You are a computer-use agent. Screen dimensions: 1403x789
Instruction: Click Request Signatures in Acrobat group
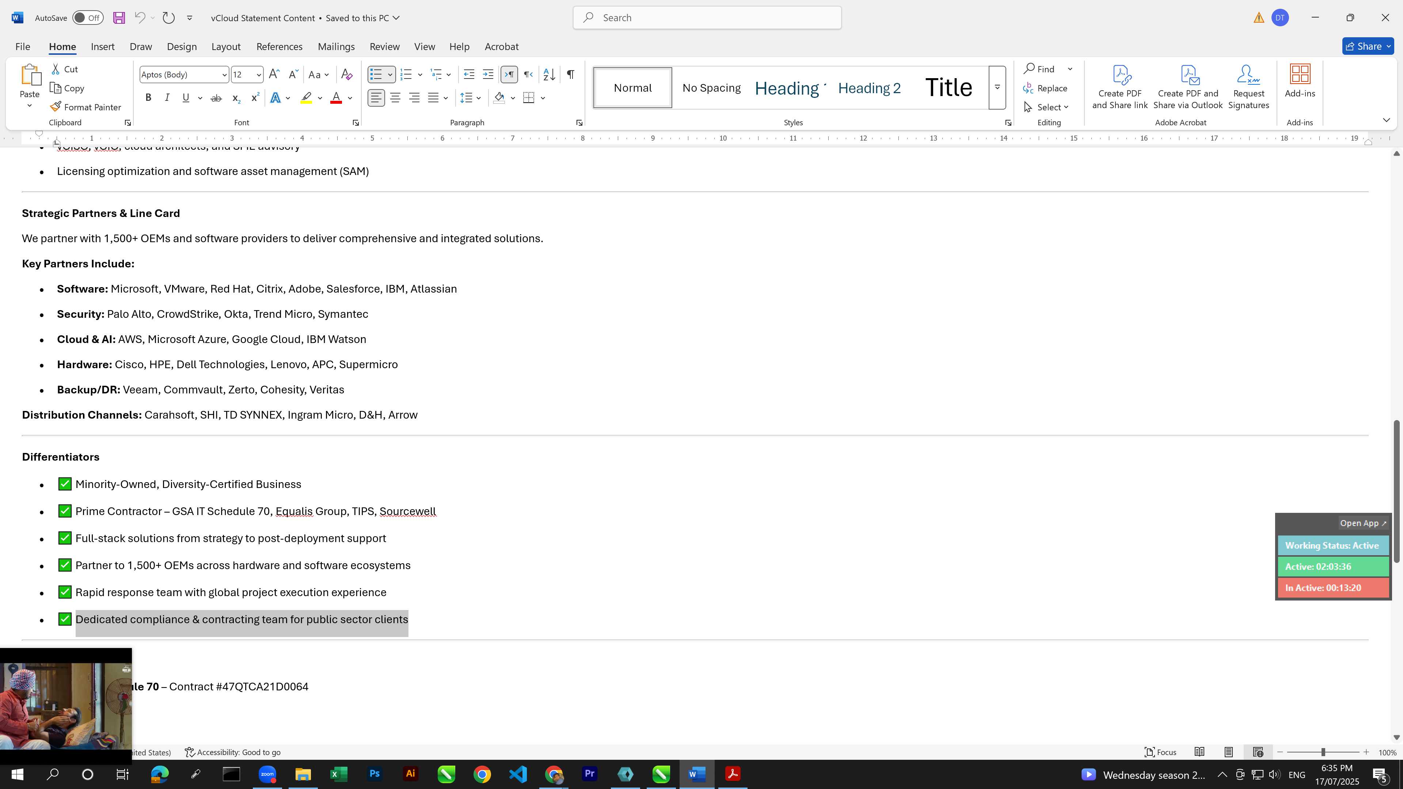tap(1249, 87)
